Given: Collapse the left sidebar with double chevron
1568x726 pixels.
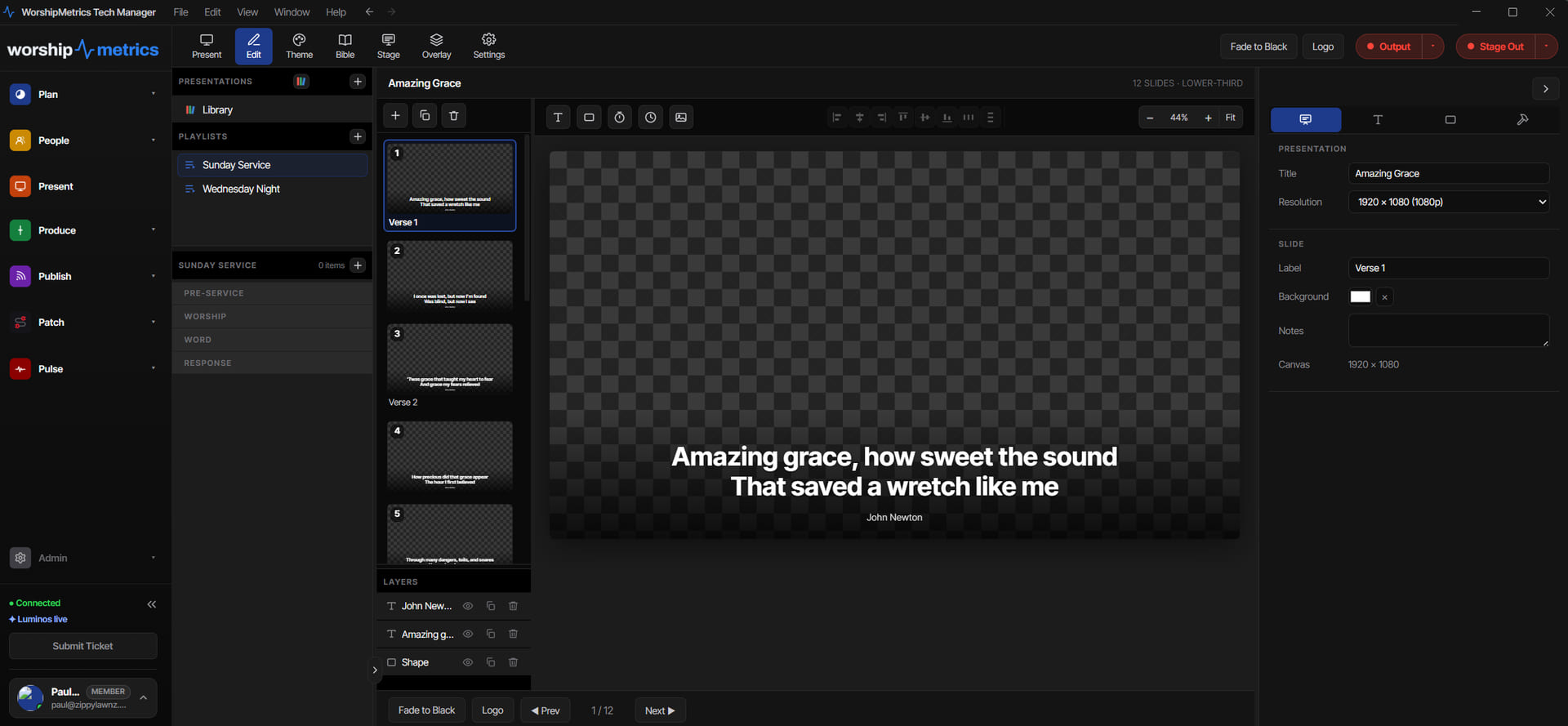Looking at the screenshot, I should 151,604.
